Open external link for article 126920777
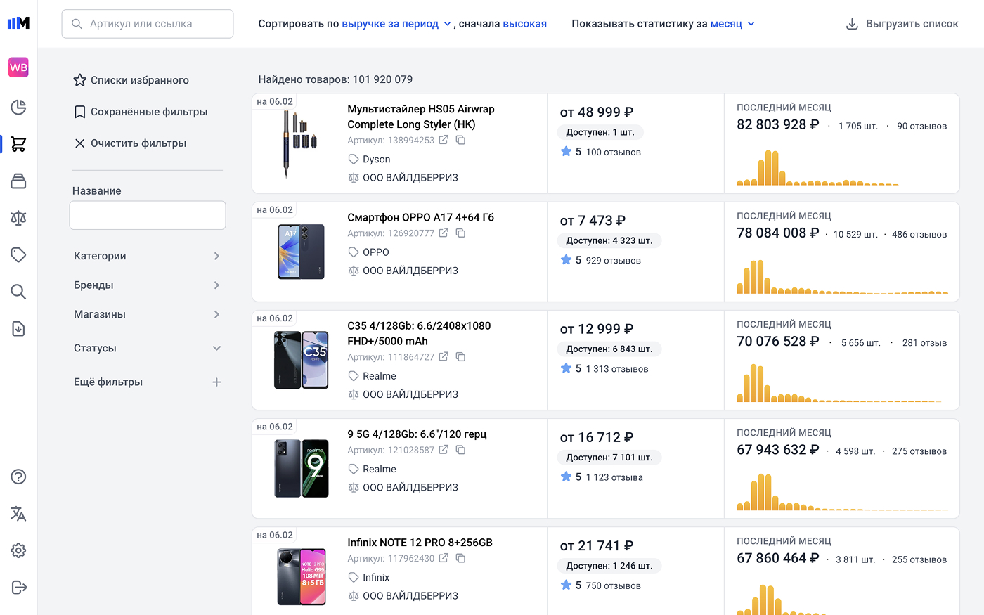This screenshot has height=615, width=984. coord(444,233)
